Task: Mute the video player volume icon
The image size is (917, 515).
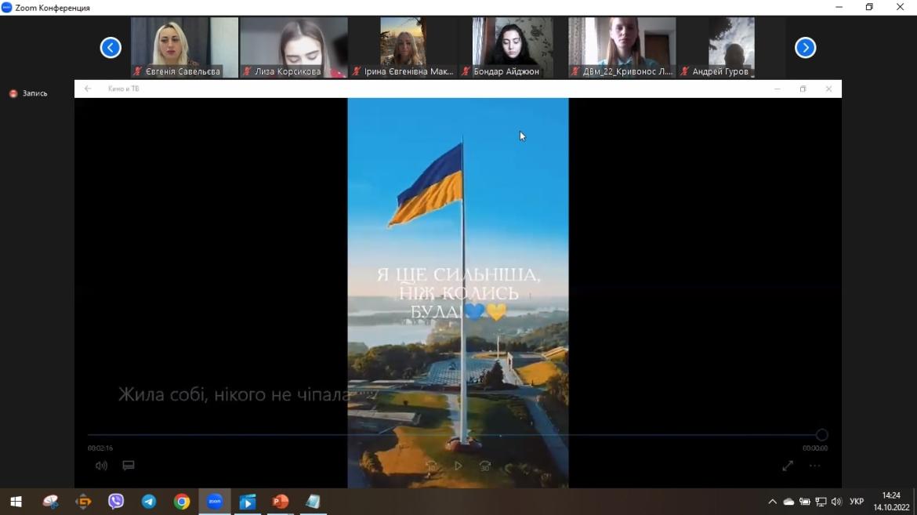Action: tap(101, 466)
